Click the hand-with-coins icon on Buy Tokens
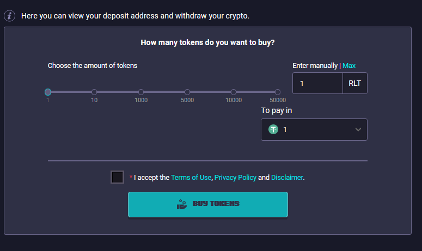Image resolution: width=422 pixels, height=251 pixels. (x=182, y=204)
